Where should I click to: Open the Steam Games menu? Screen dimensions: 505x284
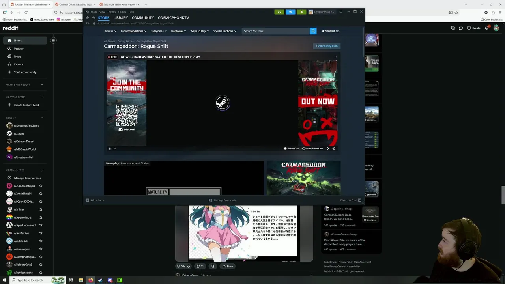click(122, 12)
